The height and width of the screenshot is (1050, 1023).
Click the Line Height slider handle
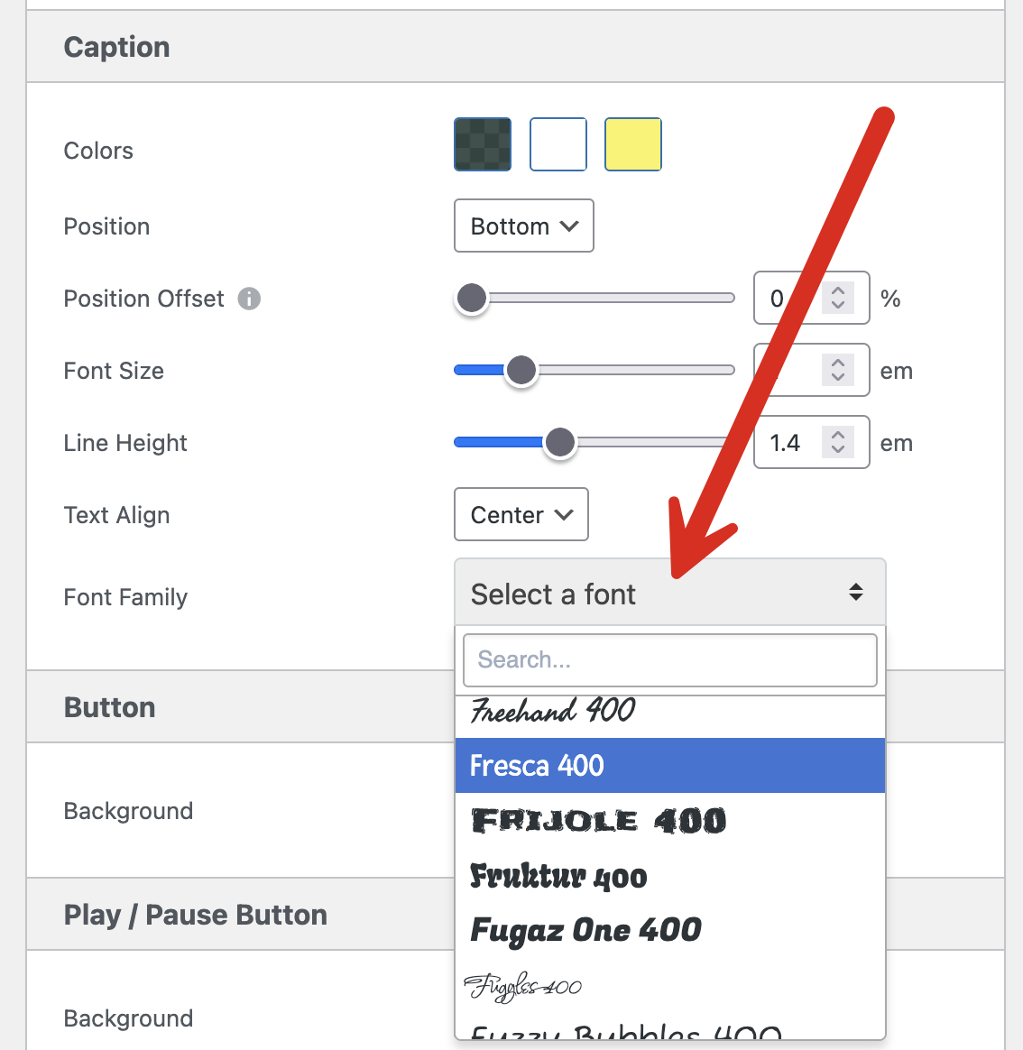pyautogui.click(x=560, y=442)
